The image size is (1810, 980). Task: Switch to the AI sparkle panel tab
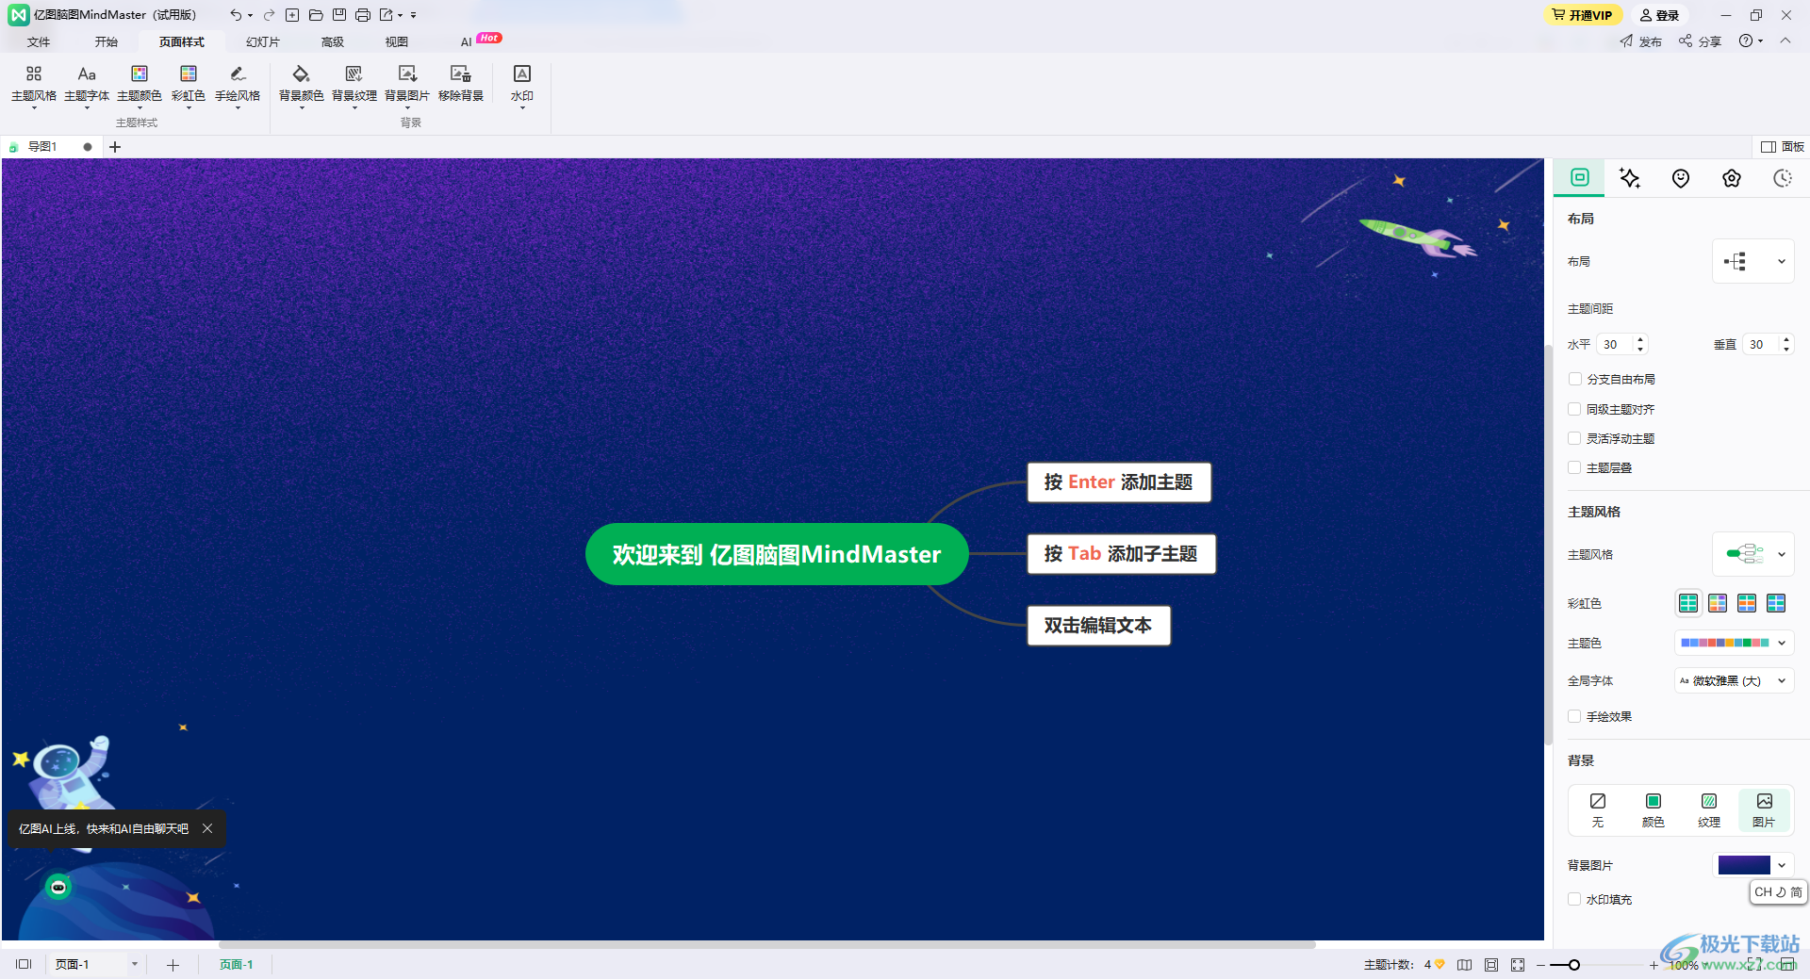(x=1630, y=178)
